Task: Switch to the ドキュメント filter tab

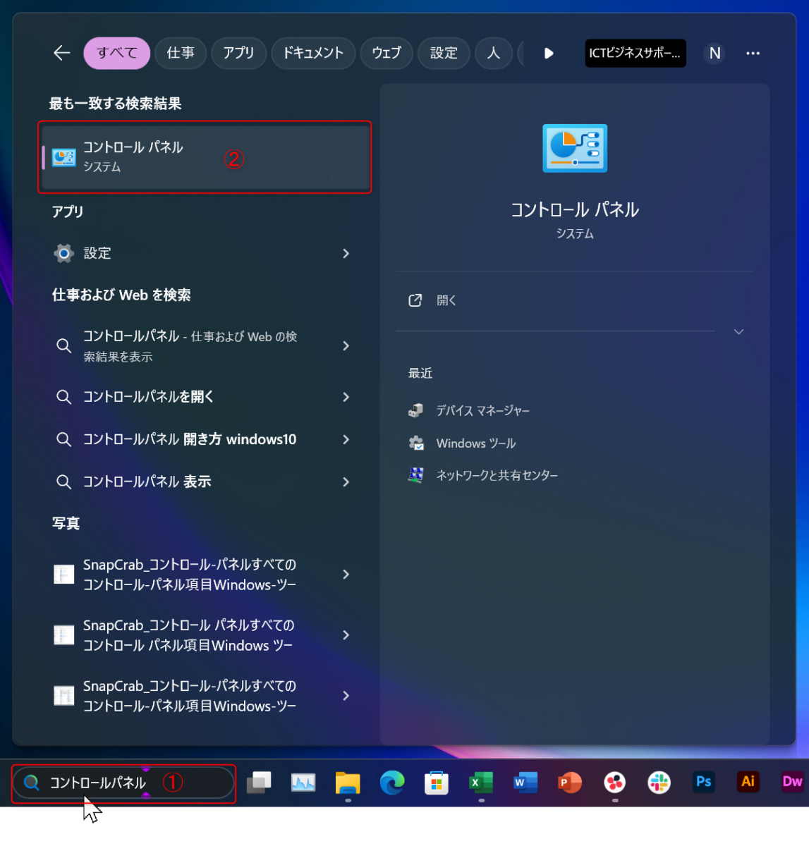Action: [313, 53]
